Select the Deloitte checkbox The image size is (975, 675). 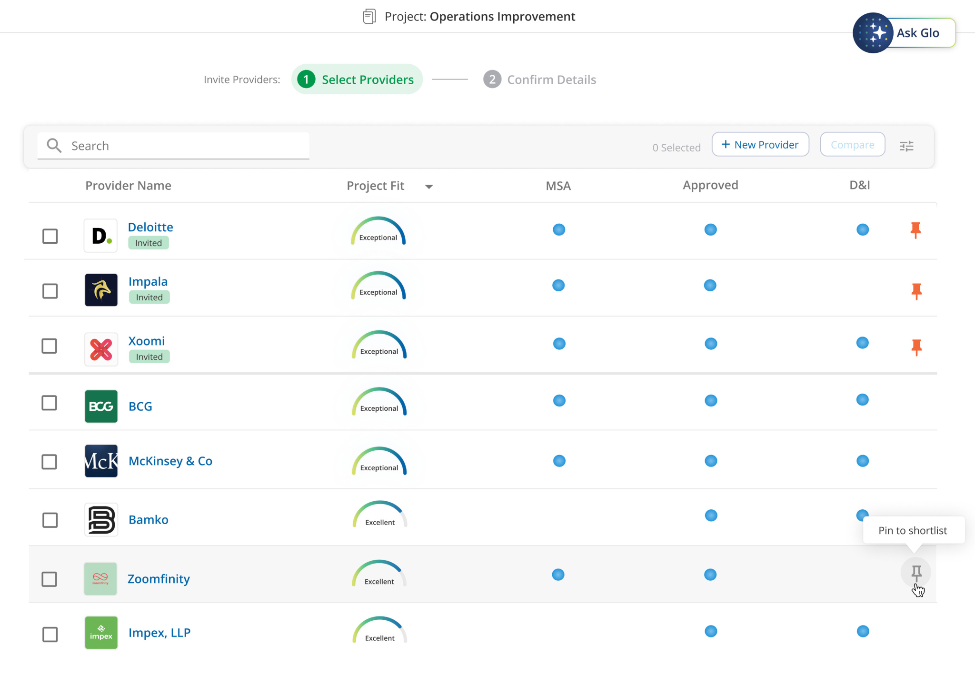(x=50, y=236)
